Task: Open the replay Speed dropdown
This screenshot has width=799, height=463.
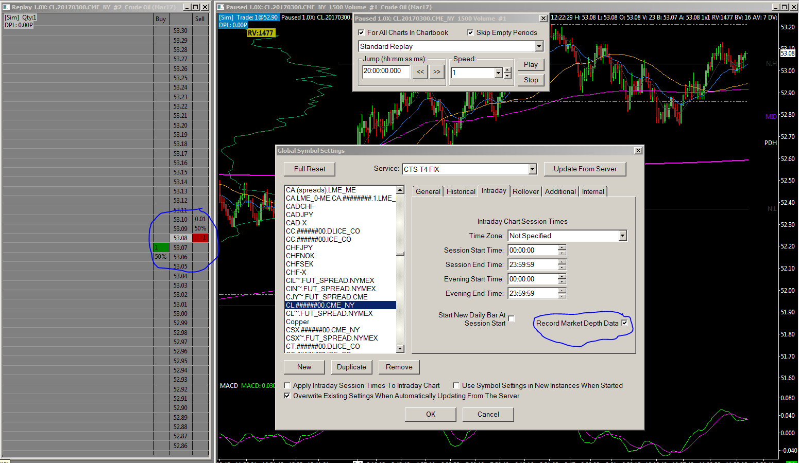Action: 498,73
